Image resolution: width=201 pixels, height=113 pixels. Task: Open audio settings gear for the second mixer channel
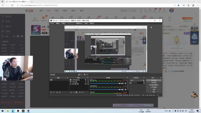125,90
